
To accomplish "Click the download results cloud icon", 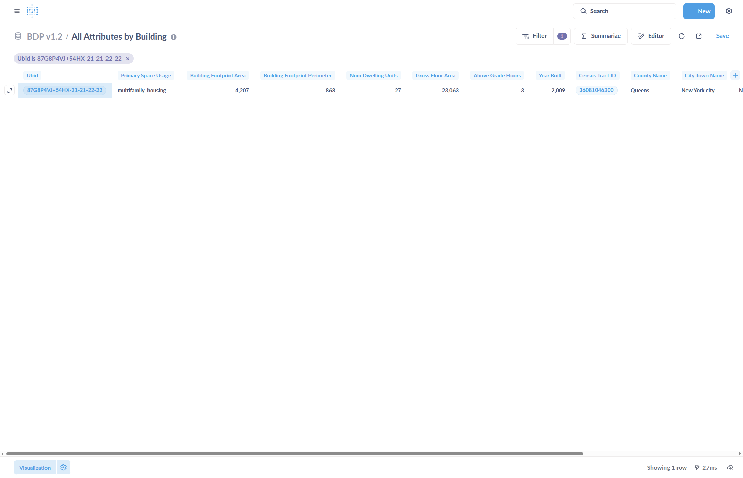I will point(730,467).
